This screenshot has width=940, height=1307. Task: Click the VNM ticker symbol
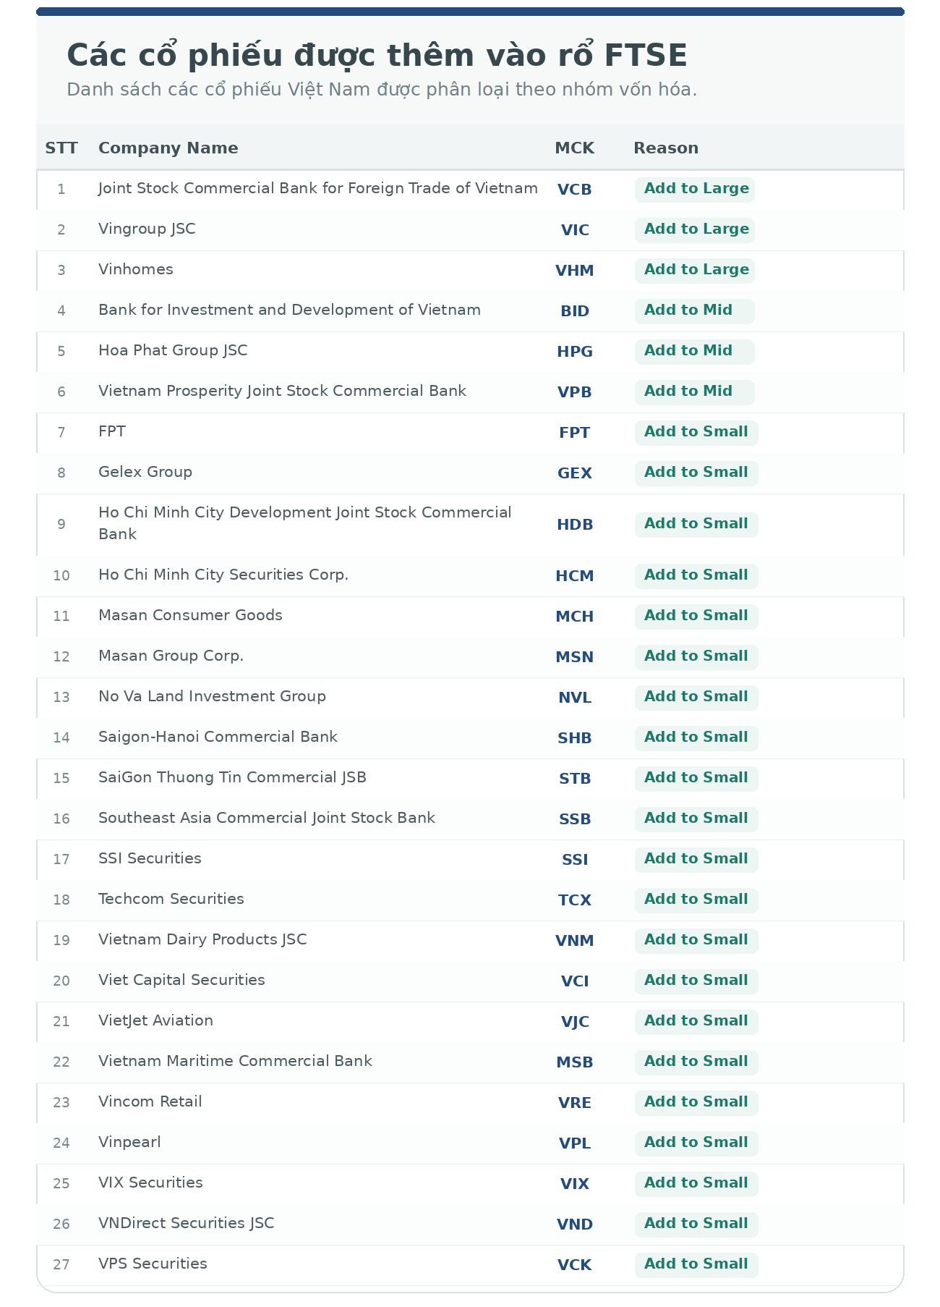[x=575, y=941]
